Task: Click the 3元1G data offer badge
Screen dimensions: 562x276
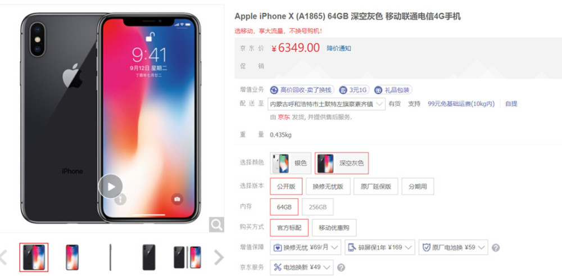Action: 353,90
